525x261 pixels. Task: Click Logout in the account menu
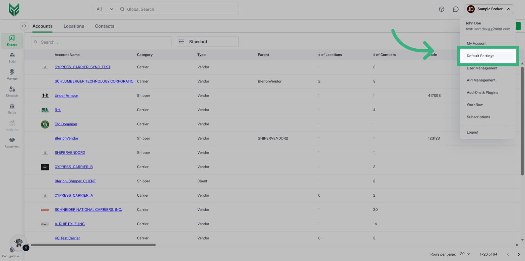[x=472, y=132]
